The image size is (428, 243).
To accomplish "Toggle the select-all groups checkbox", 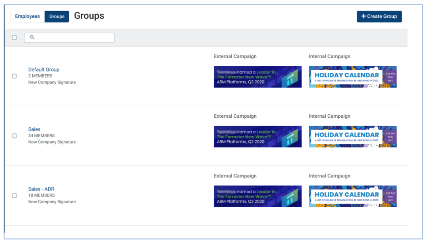I will pyautogui.click(x=15, y=37).
